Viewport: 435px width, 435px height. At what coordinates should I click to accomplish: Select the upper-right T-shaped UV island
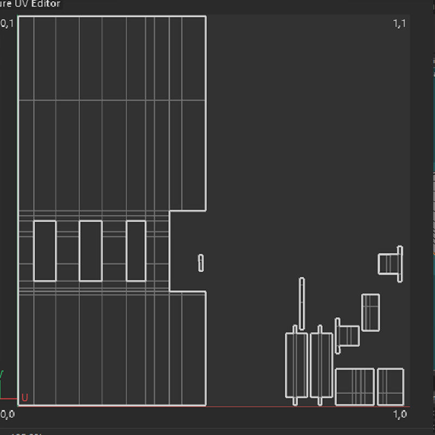[x=390, y=264]
